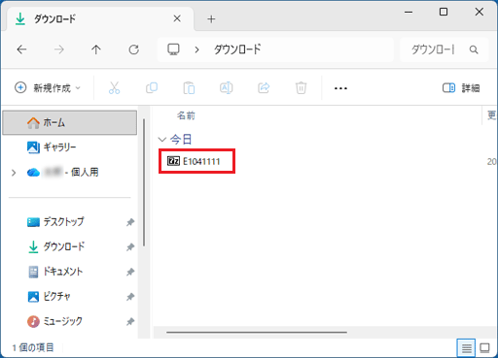Expand the OneDrive 個人用 tree node
Screen dimensions: 498x358
[14, 173]
